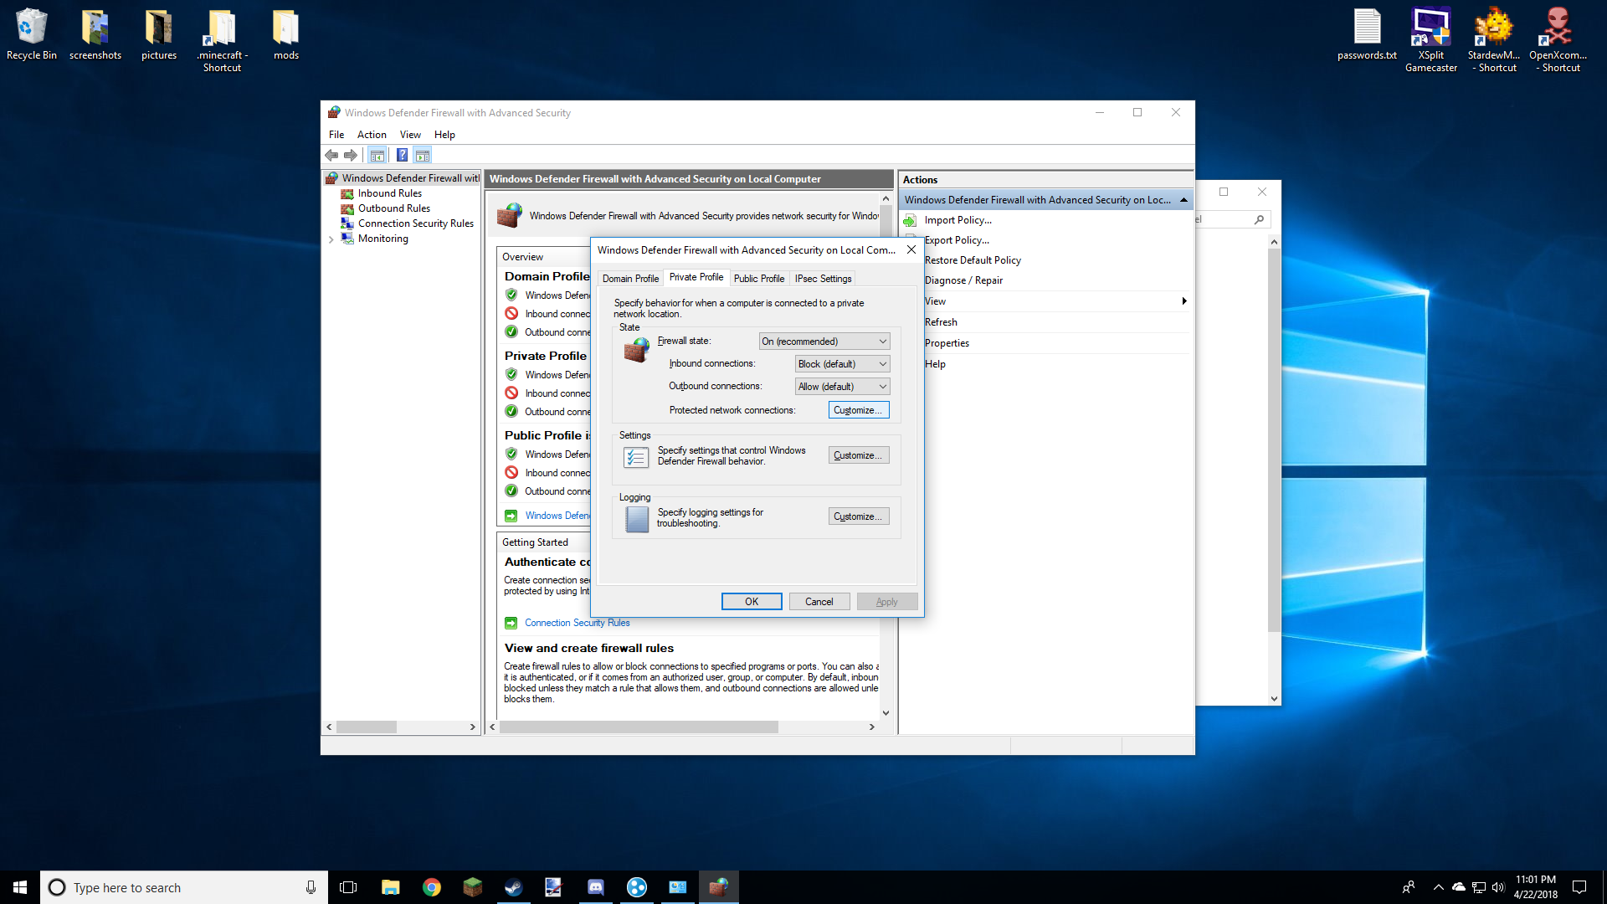Switch to the Public Profile tab
1607x904 pixels.
coord(758,279)
